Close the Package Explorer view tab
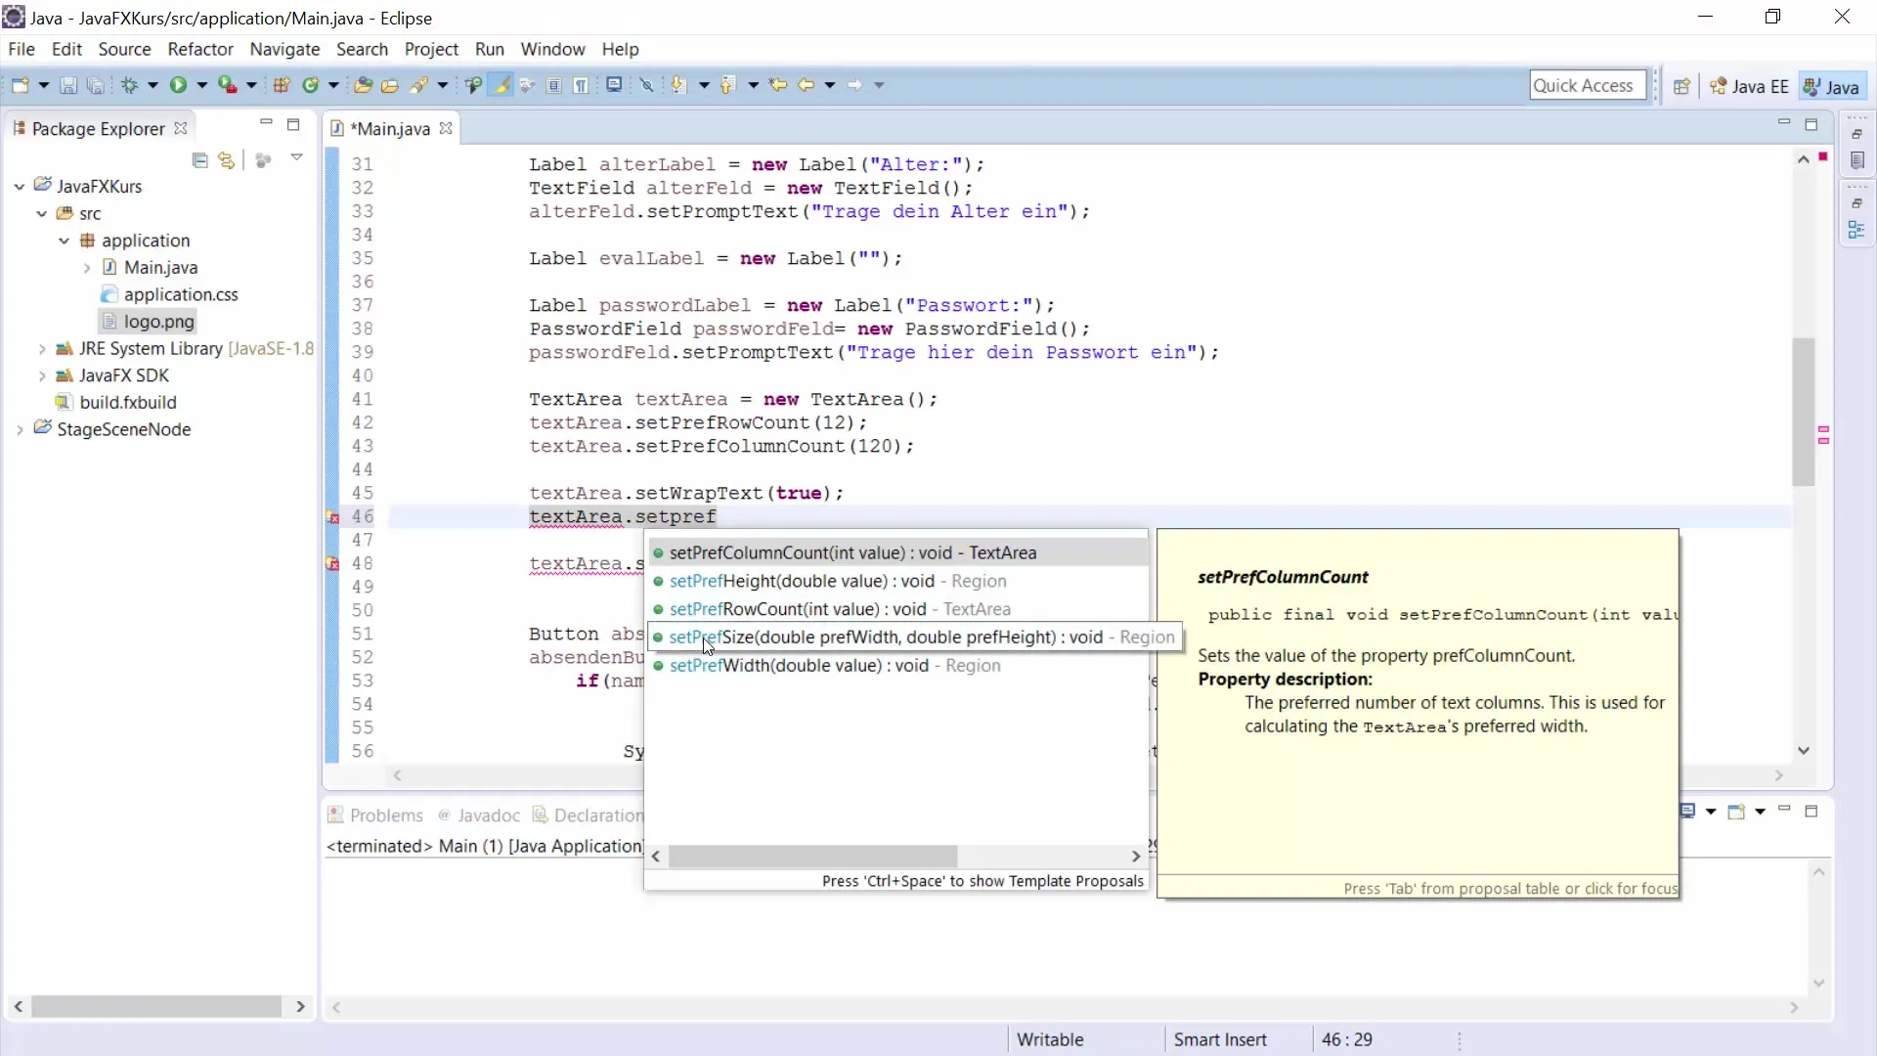Image resolution: width=1877 pixels, height=1056 pixels. (x=180, y=128)
